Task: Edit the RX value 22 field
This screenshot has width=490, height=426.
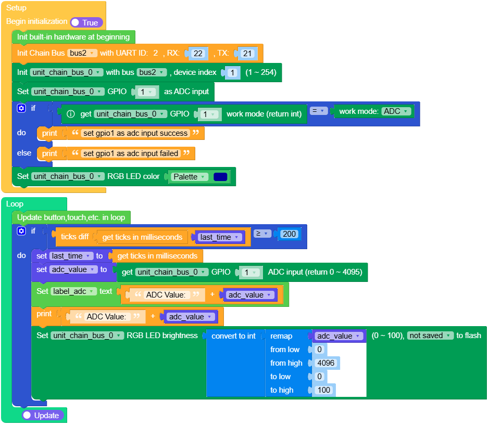Action: click(x=197, y=53)
